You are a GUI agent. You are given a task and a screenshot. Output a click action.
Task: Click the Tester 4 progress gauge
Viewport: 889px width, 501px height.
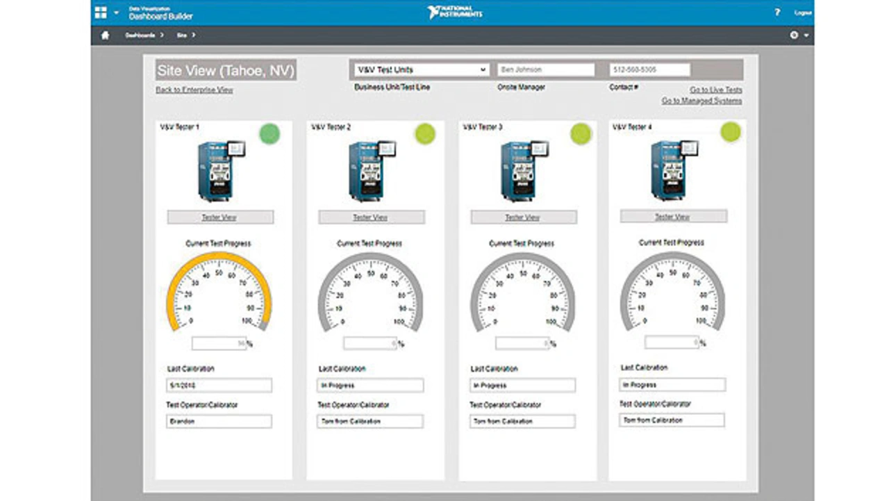[672, 290]
